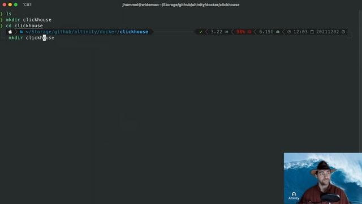Click the 12:03 time in the prompt
Image resolution: width=362 pixels, height=204 pixels.
click(300, 32)
